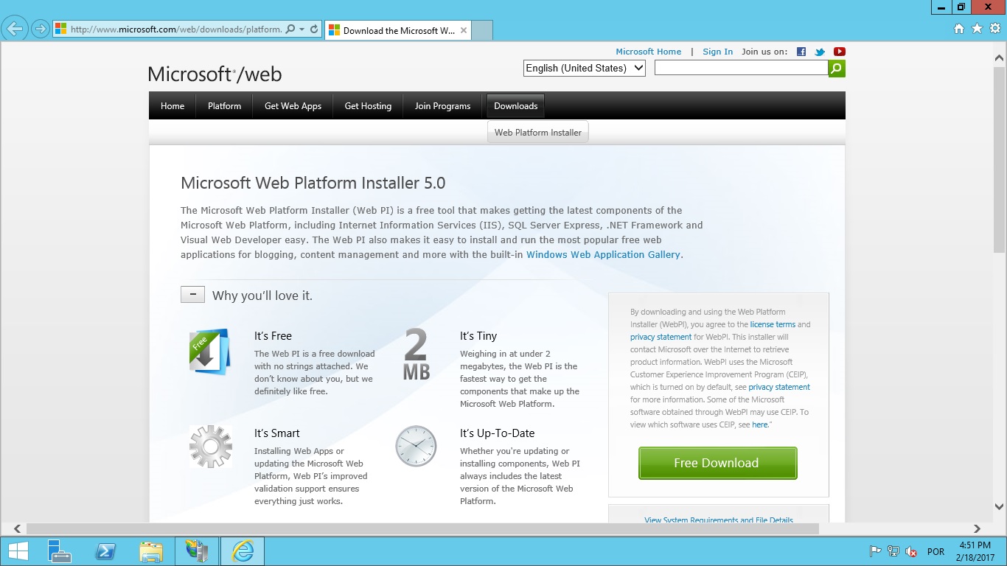
Task: Click the Internet Explorer taskbar icon
Action: tap(243, 551)
